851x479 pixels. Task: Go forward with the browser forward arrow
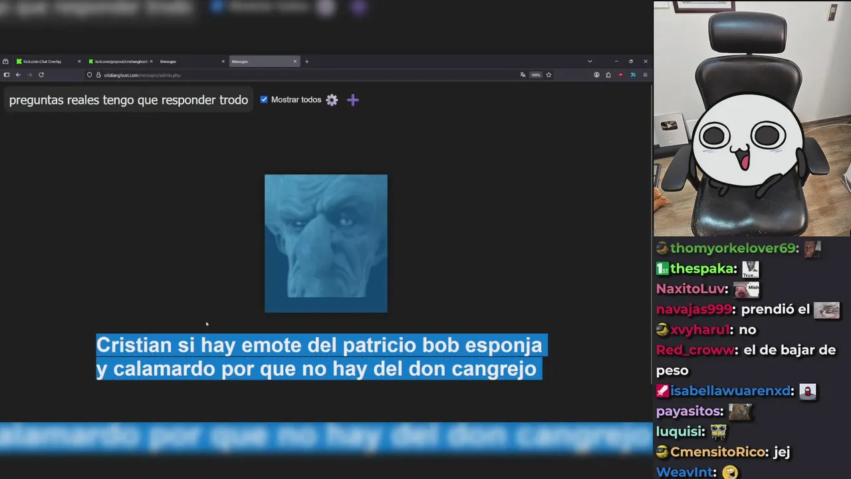pyautogui.click(x=29, y=75)
